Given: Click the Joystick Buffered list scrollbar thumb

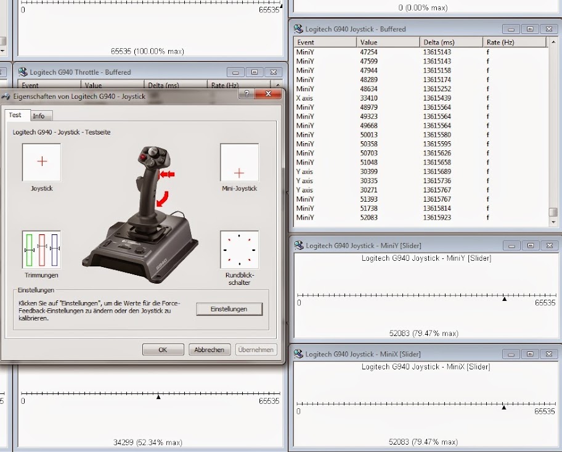Looking at the screenshot, I should tap(553, 212).
